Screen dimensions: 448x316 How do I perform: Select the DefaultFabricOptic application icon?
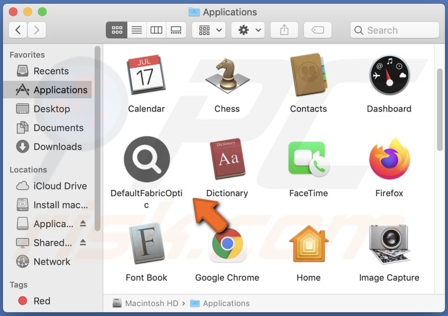[x=146, y=159]
